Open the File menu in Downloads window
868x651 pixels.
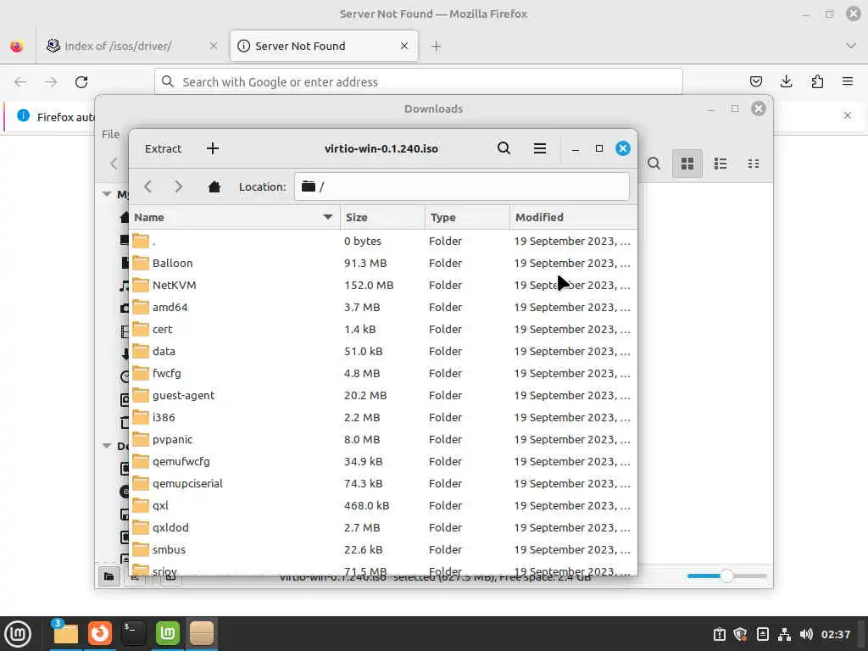pos(110,135)
